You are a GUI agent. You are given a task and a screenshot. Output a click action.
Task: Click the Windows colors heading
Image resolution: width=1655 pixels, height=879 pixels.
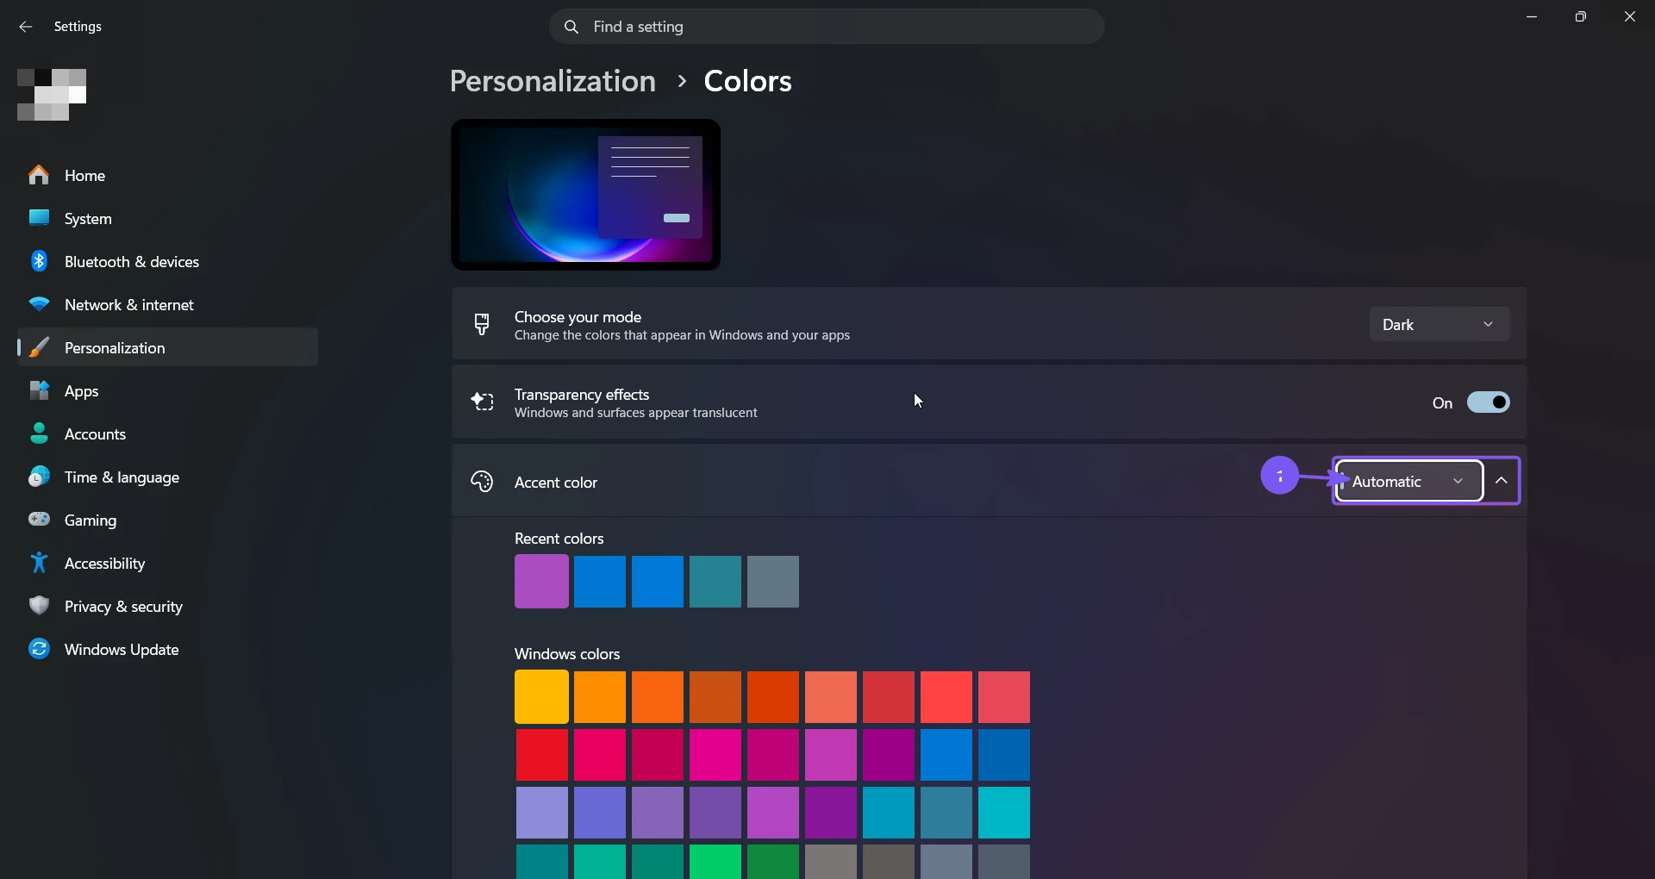[x=567, y=654]
